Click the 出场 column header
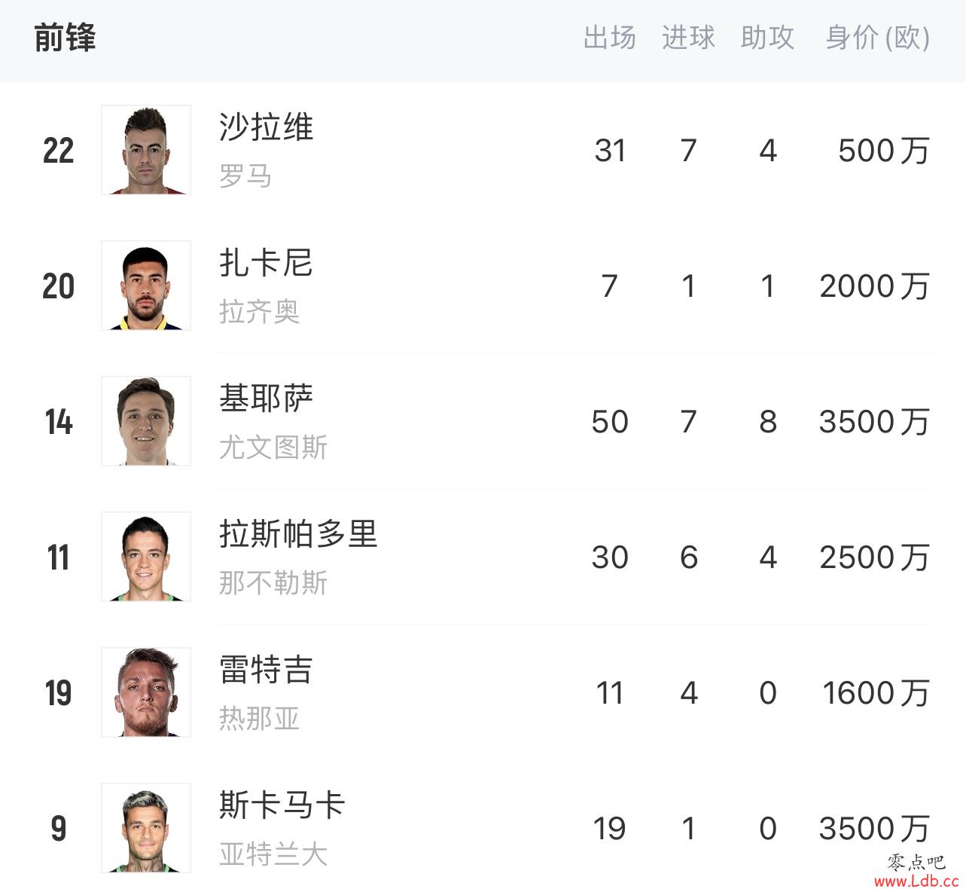This screenshot has width=966, height=889. (610, 38)
